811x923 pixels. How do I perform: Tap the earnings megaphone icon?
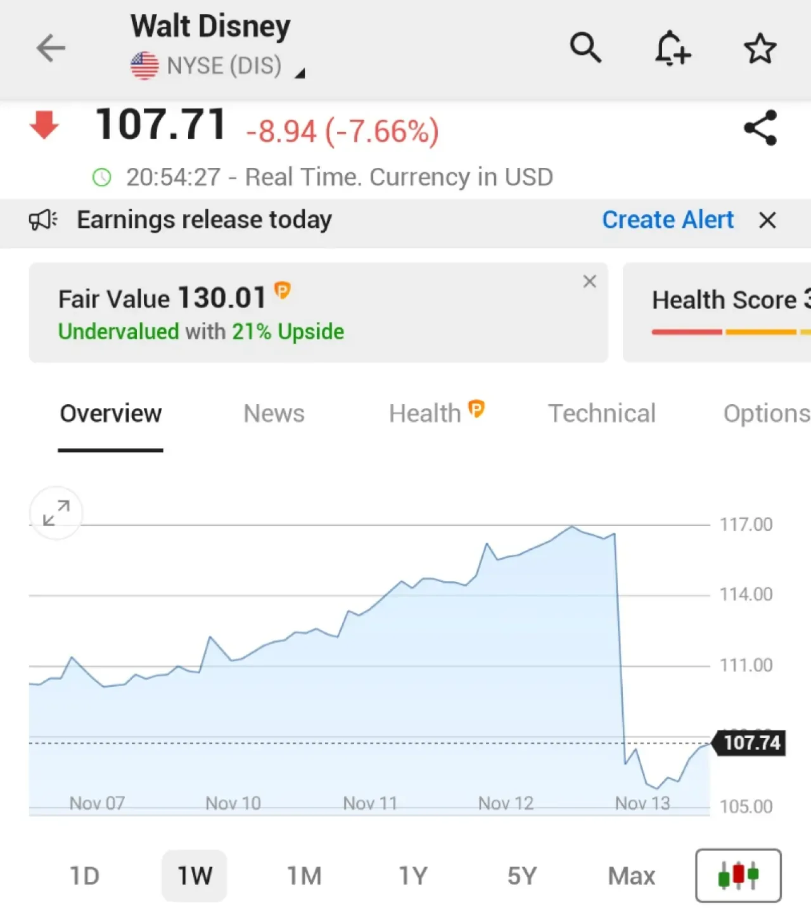[43, 220]
